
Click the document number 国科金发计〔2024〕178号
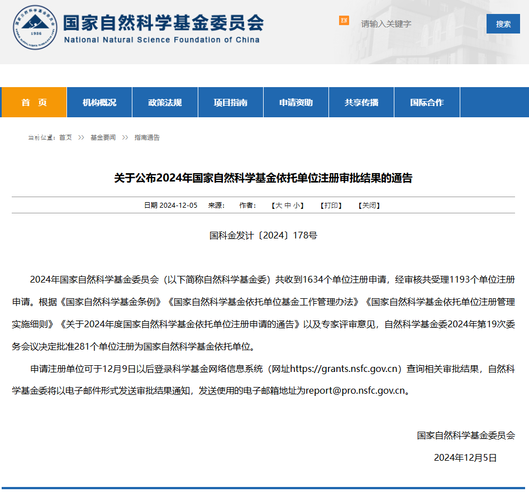tap(263, 235)
